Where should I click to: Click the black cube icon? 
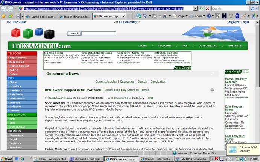(x=49, y=34)
